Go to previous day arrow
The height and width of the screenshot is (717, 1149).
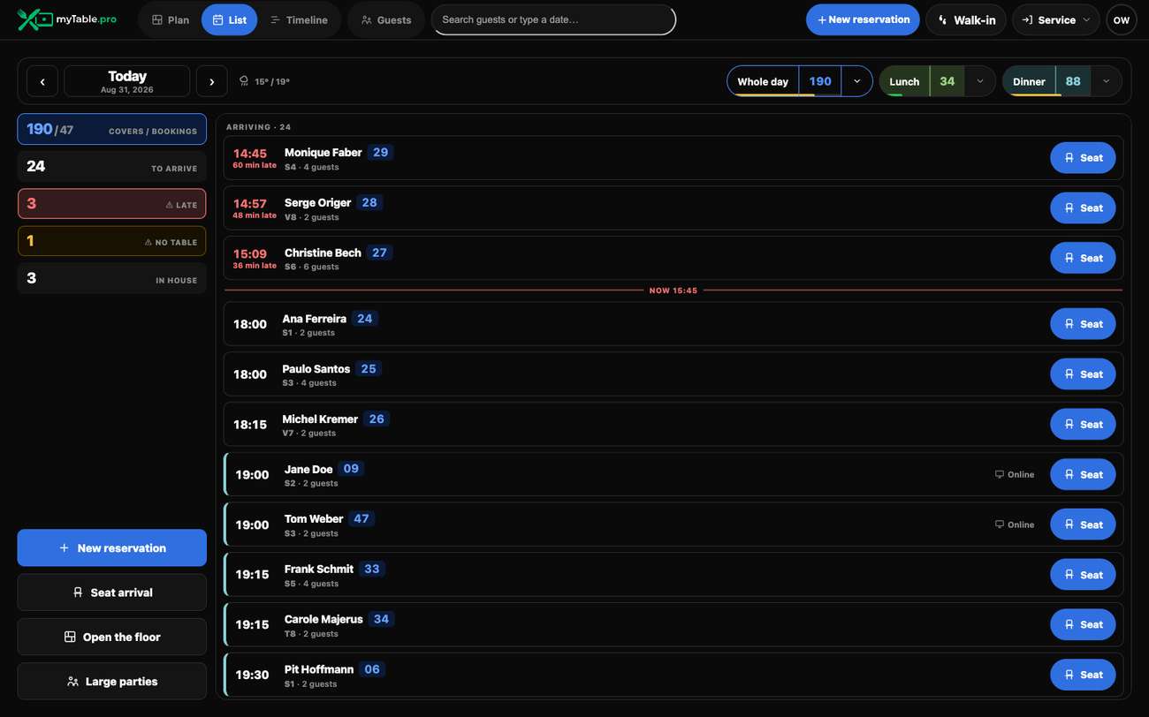point(42,81)
